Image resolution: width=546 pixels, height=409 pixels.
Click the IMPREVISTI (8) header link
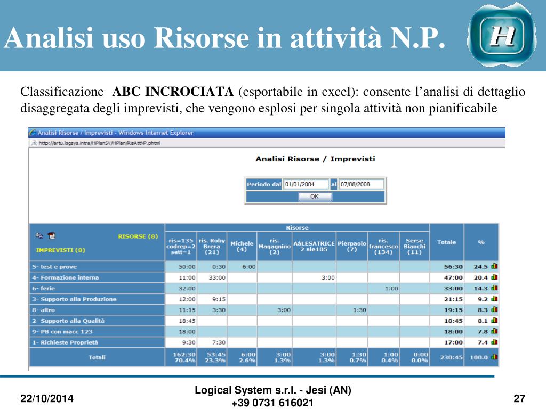[61, 250]
